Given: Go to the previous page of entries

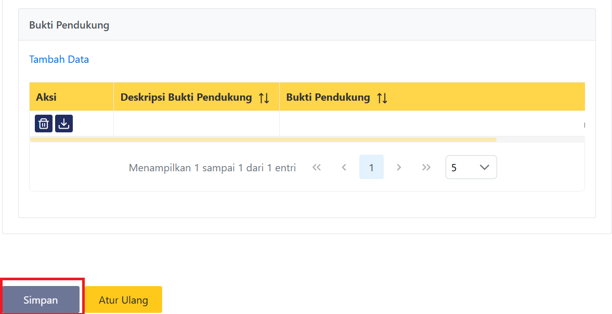Looking at the screenshot, I should click(344, 167).
